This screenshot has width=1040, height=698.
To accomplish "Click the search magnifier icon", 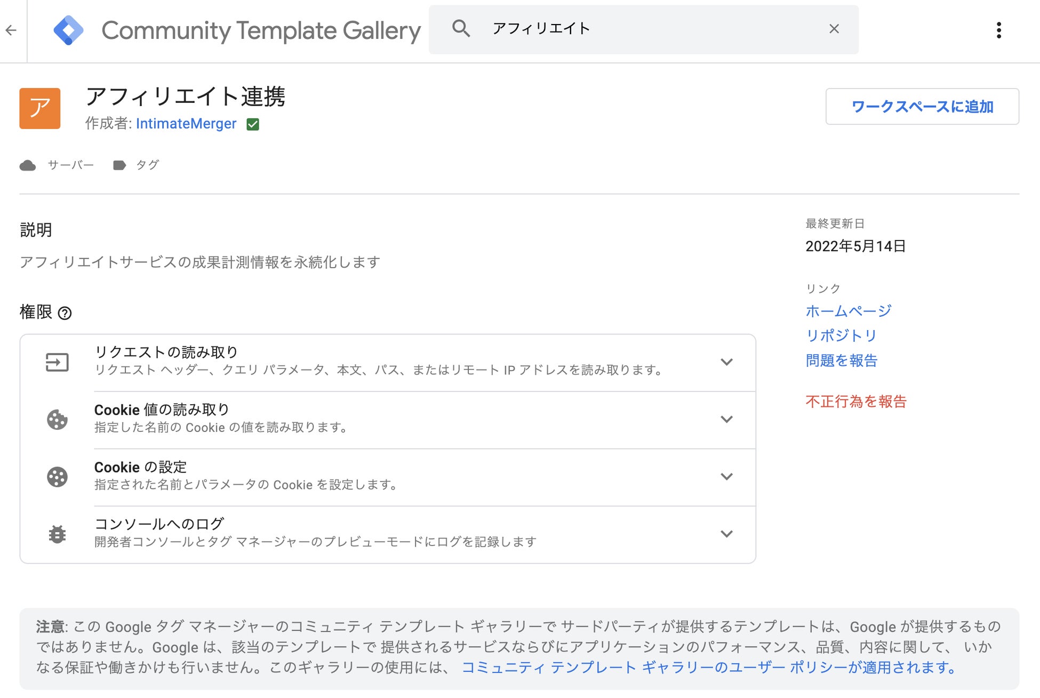I will (461, 29).
